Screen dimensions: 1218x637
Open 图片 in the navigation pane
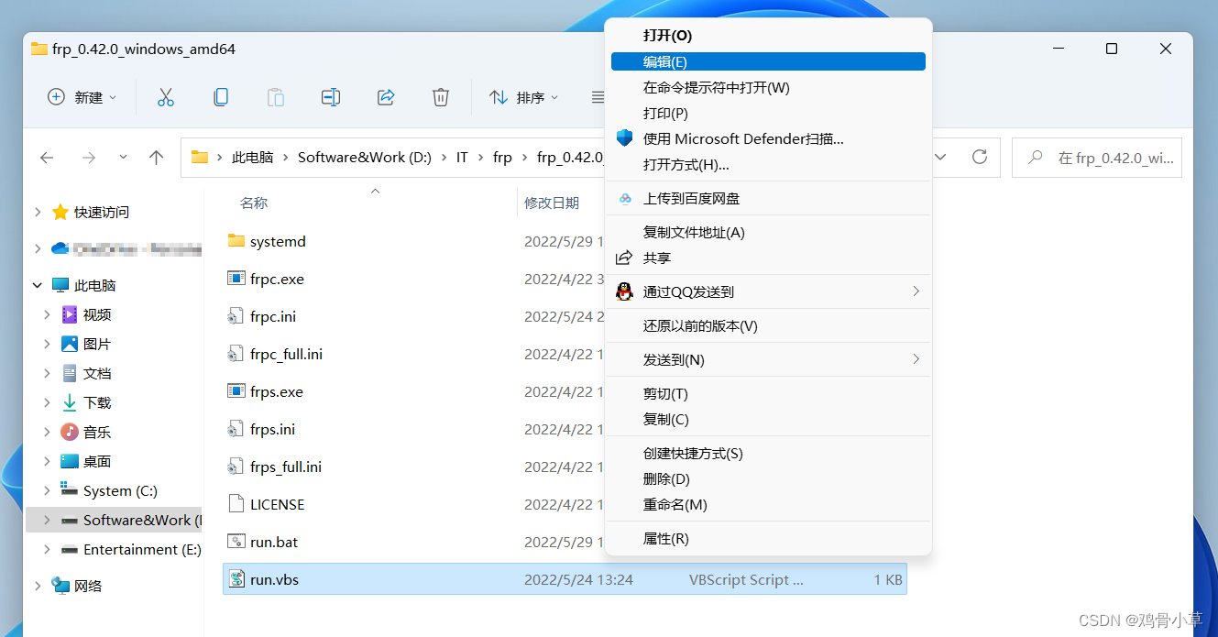[x=97, y=344]
